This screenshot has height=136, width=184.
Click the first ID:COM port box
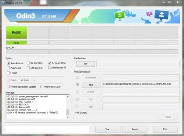[x=17, y=52]
